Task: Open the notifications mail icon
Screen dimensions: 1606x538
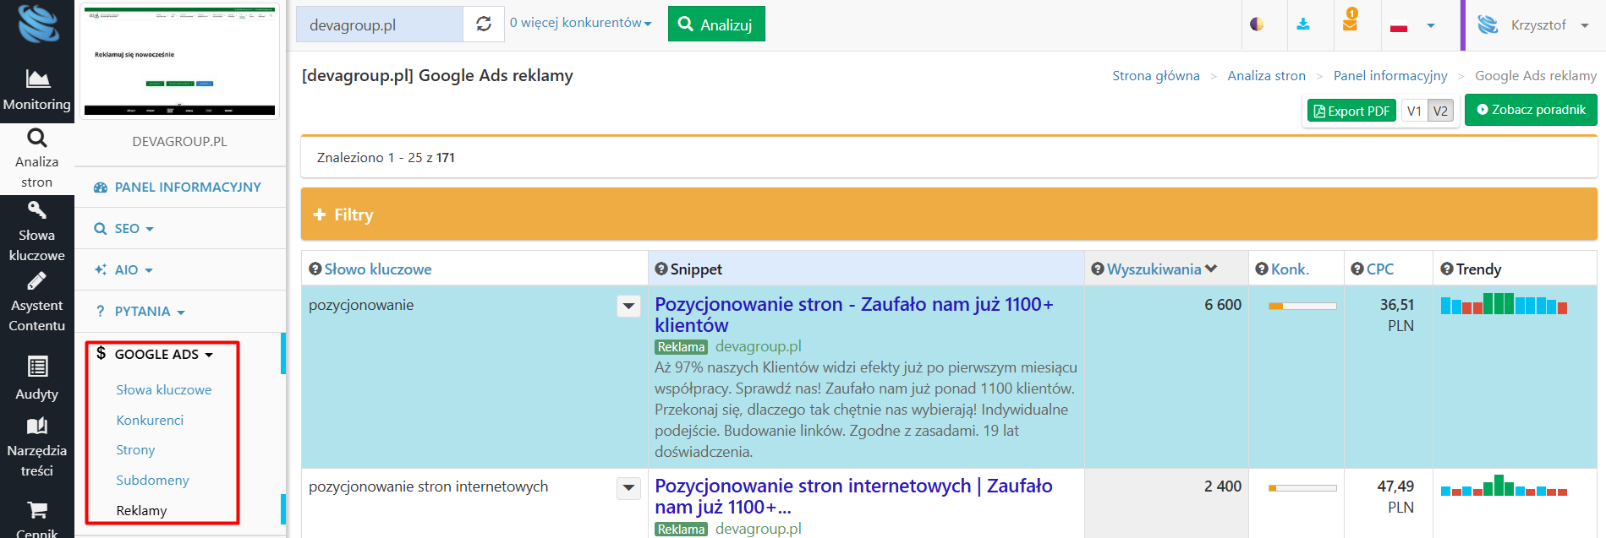Action: pyautogui.click(x=1350, y=23)
